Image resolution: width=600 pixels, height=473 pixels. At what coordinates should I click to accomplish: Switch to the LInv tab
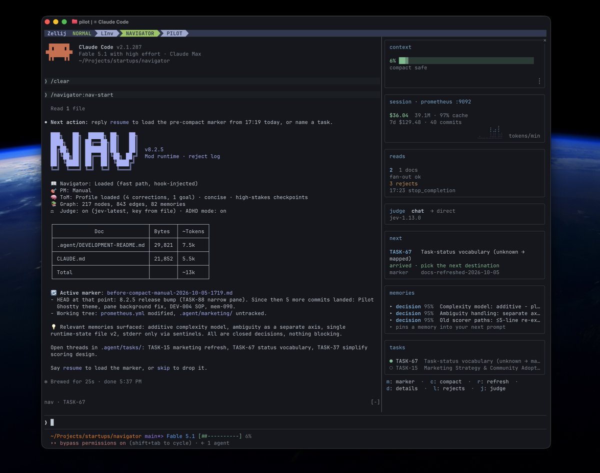107,33
